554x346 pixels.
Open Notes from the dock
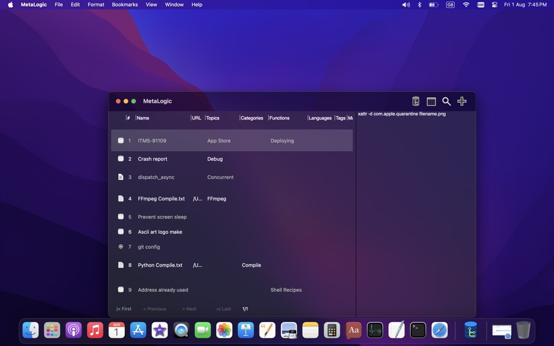click(311, 330)
